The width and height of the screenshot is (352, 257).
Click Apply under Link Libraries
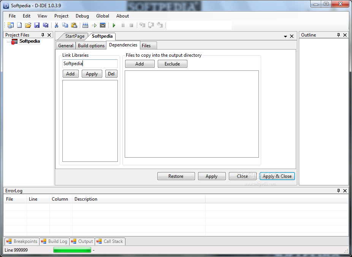[92, 74]
